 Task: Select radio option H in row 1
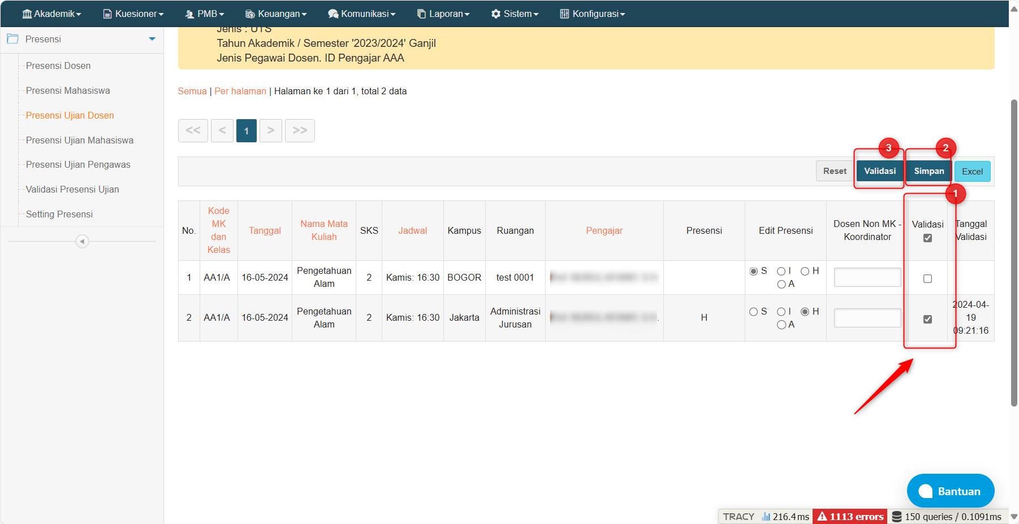coord(805,272)
